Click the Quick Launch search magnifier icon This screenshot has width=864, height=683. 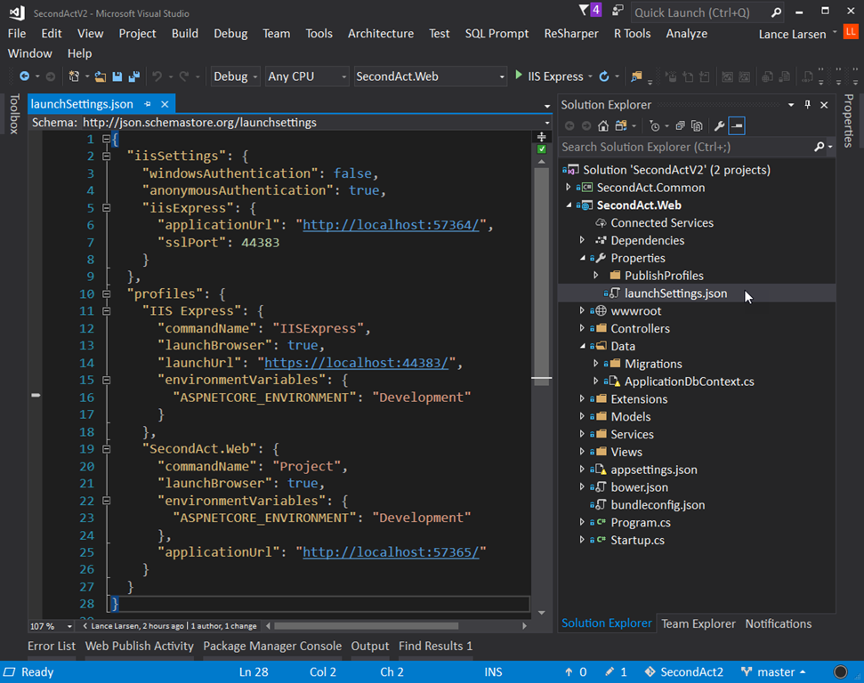[x=776, y=12]
